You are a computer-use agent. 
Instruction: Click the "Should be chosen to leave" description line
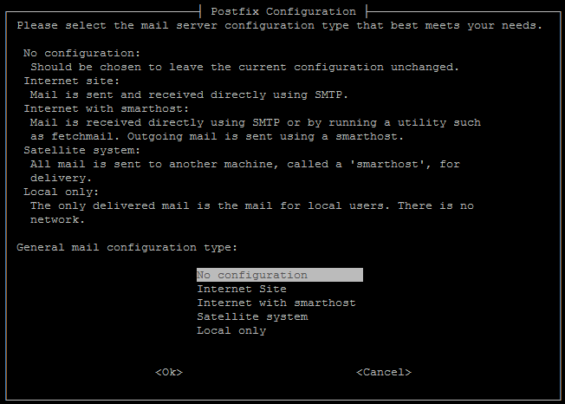click(244, 67)
